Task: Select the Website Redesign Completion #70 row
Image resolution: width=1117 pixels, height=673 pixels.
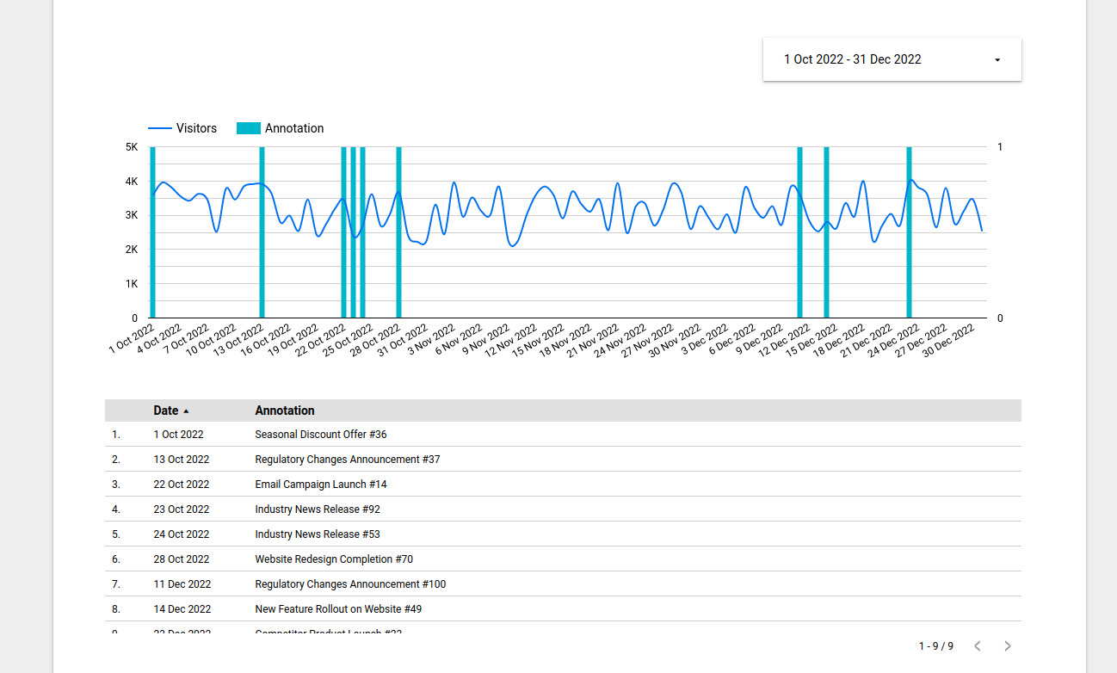Action: pyautogui.click(x=334, y=559)
